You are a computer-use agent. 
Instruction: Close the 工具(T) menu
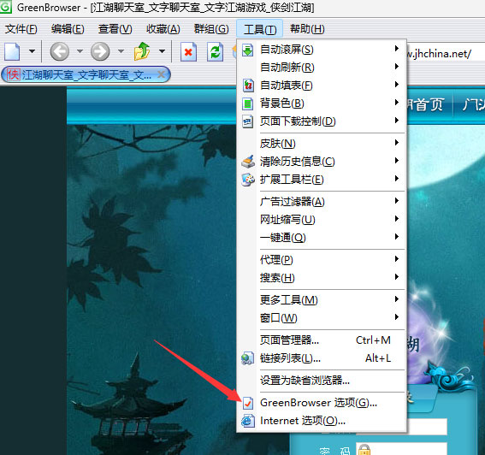[260, 29]
